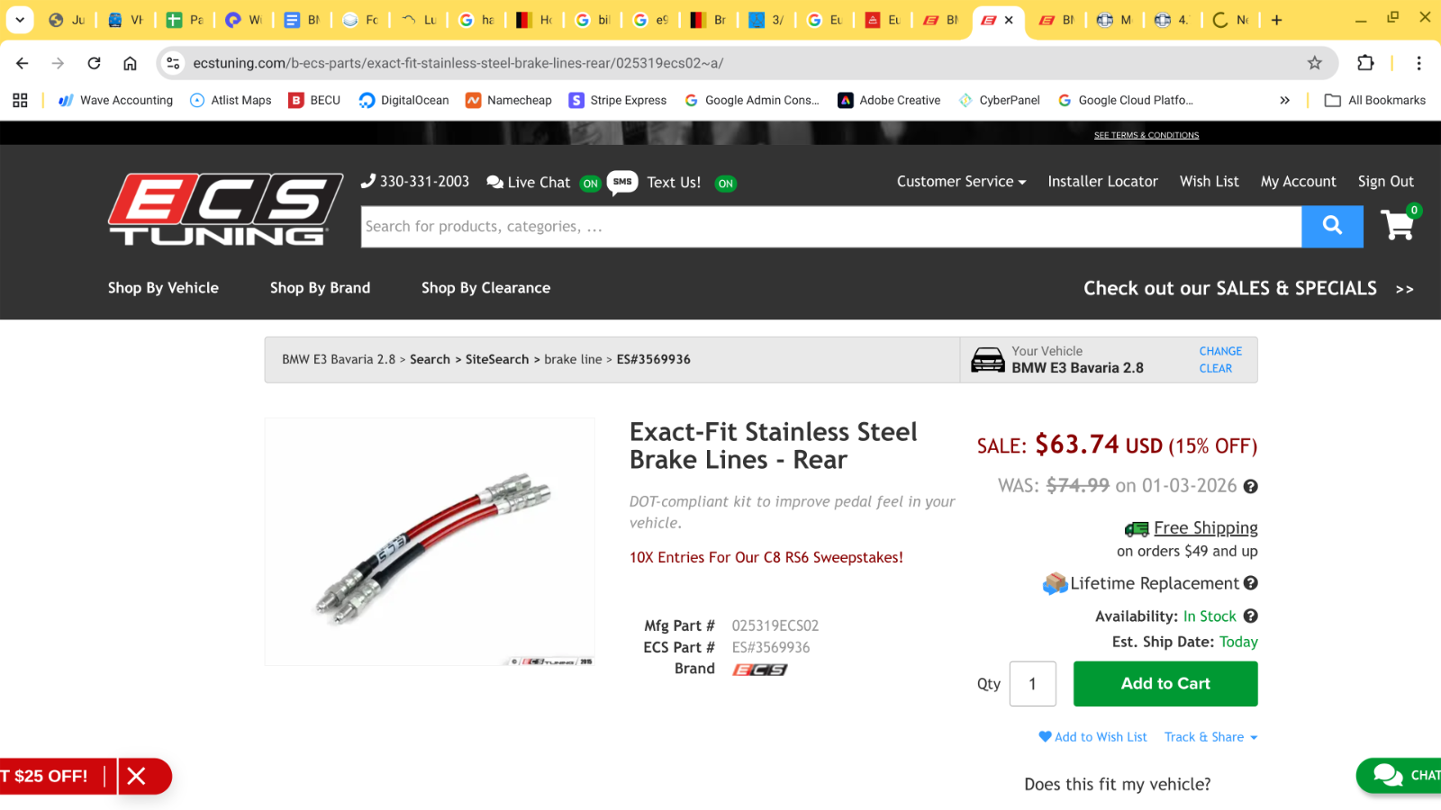Viewport: 1441px width, 810px height.
Task: Click the Availability info question mark icon
Action: coord(1251,616)
